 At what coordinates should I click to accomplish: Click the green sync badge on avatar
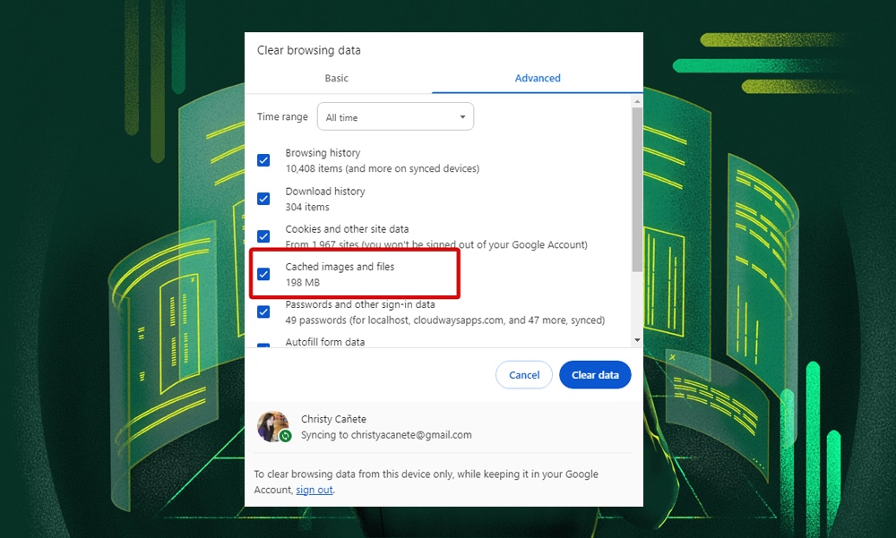285,436
